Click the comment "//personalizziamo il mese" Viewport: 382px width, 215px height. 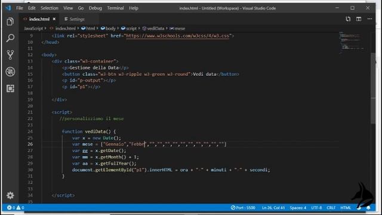[91, 119]
